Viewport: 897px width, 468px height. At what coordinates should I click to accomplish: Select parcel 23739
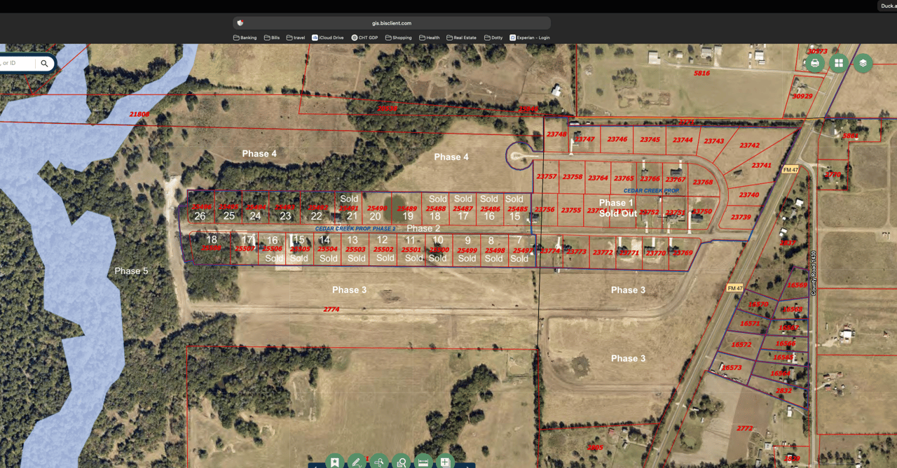point(741,218)
